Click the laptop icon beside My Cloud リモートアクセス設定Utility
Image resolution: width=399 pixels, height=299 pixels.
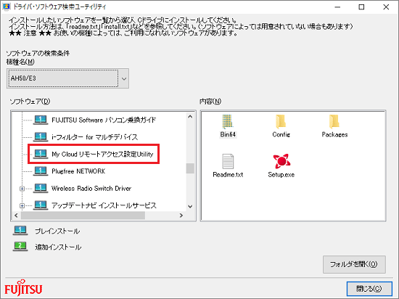coord(41,154)
